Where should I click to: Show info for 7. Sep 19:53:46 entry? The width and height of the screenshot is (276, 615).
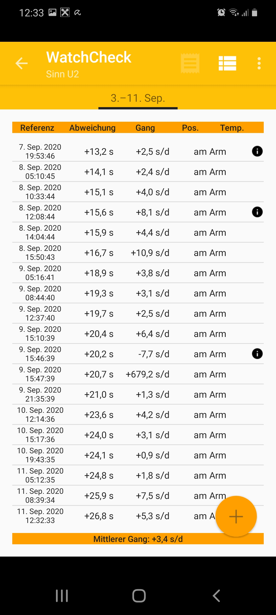coord(257,151)
